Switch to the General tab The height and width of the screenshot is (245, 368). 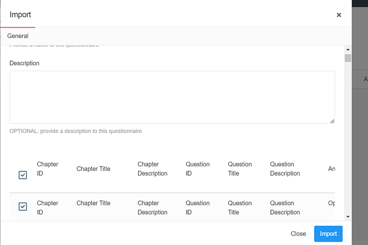[x=18, y=36]
